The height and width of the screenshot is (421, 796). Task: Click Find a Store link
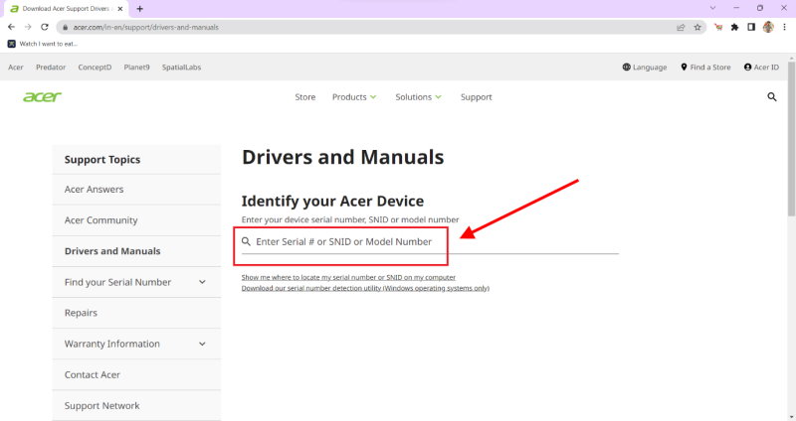coord(705,67)
